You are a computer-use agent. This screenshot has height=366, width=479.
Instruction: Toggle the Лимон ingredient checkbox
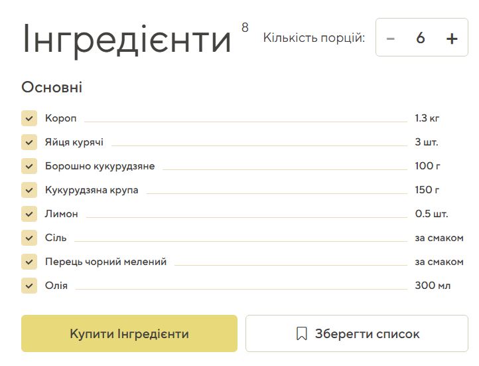point(29,214)
